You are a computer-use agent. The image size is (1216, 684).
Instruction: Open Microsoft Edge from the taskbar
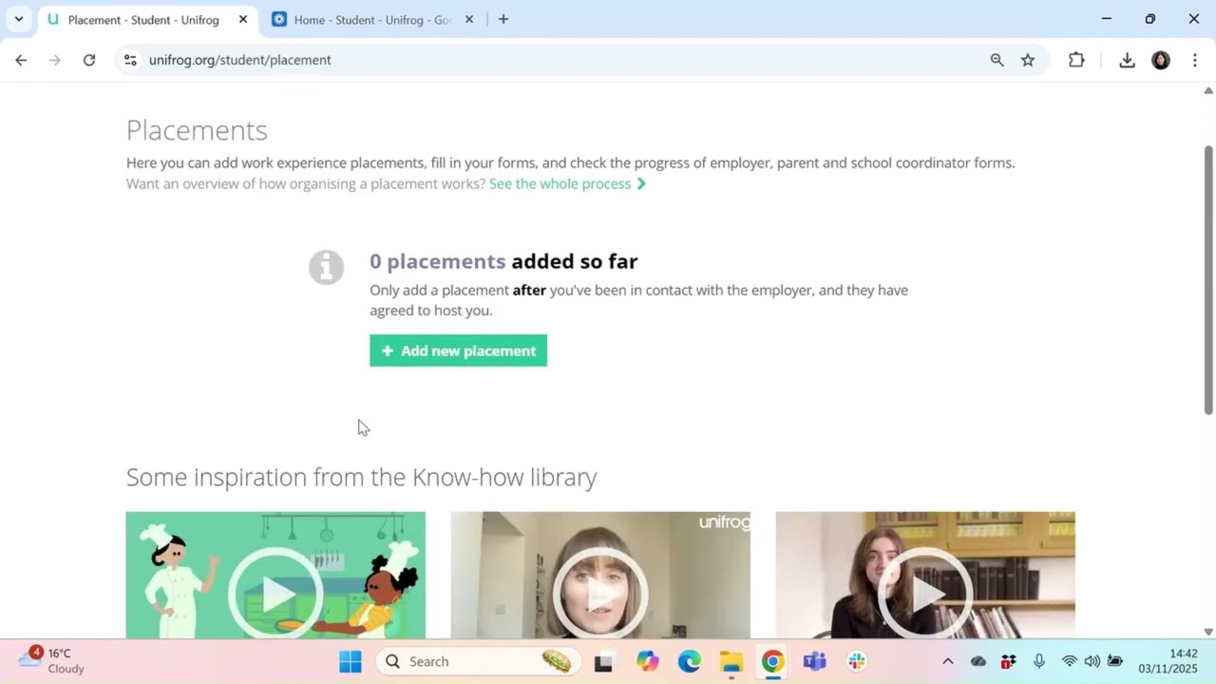tap(689, 661)
